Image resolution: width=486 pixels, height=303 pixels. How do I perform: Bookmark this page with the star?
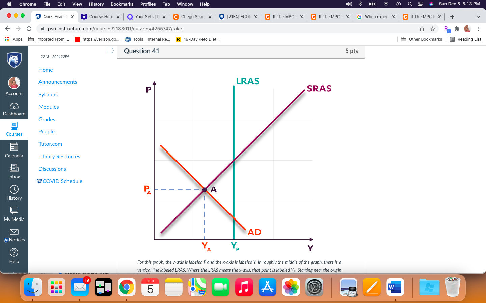click(x=433, y=29)
